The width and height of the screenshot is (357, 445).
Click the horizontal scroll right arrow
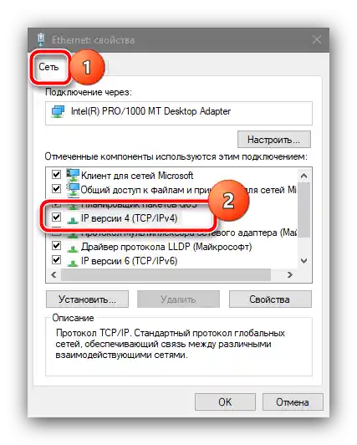tap(290, 274)
